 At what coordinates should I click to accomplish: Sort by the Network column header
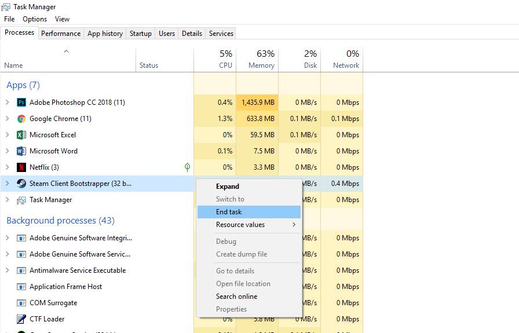pos(342,60)
